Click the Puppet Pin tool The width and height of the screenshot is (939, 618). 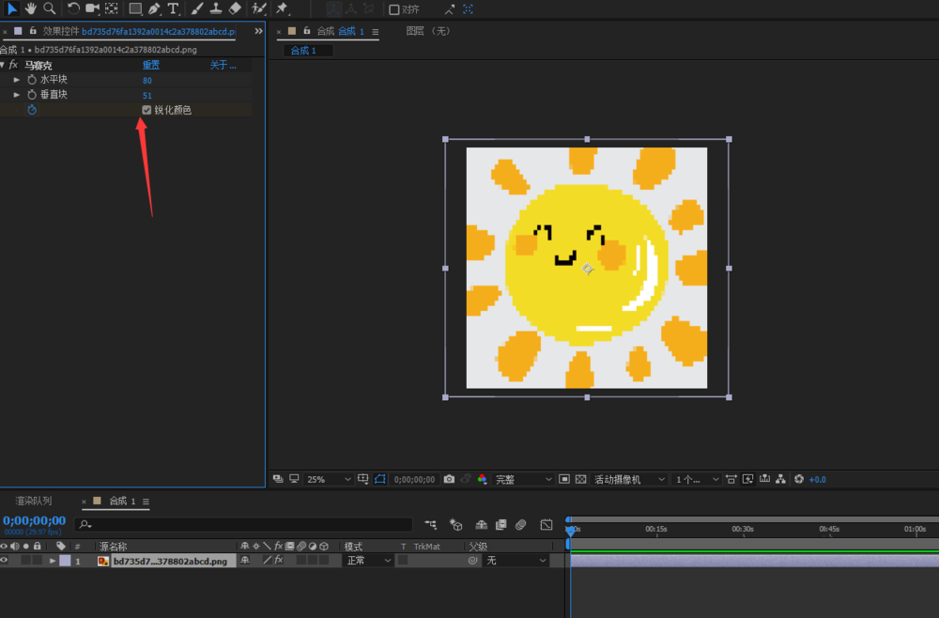[282, 8]
